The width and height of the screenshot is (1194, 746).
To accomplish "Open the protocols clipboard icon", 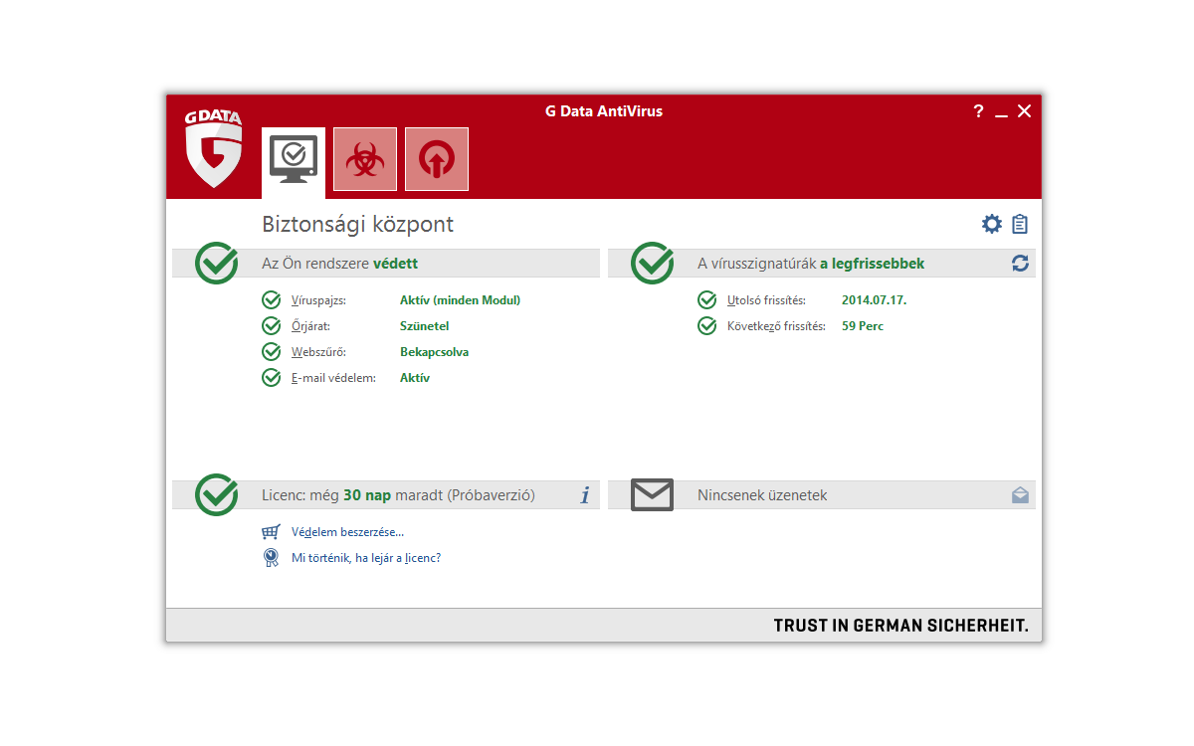I will pyautogui.click(x=1020, y=224).
